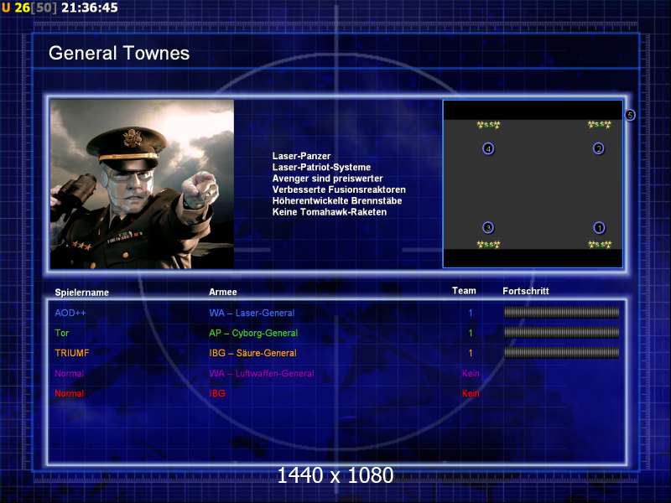Viewport: 671px width, 503px height.
Task: Click team number 1 for AOD++
Action: [471, 313]
